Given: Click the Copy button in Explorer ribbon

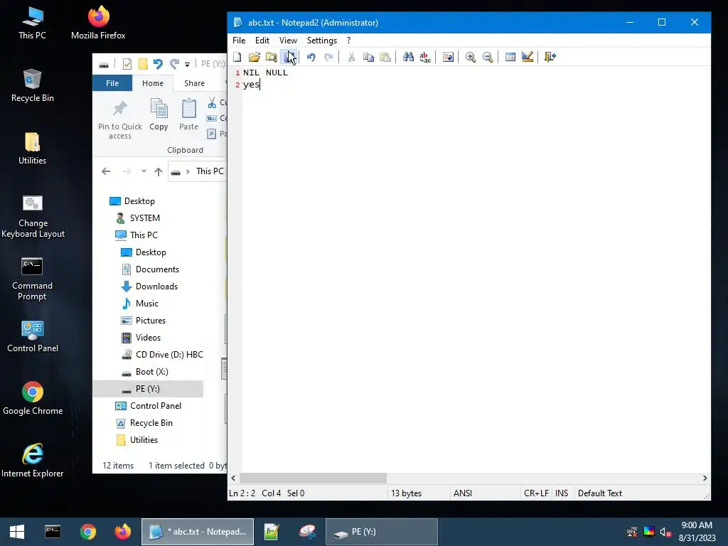Looking at the screenshot, I should tap(159, 114).
